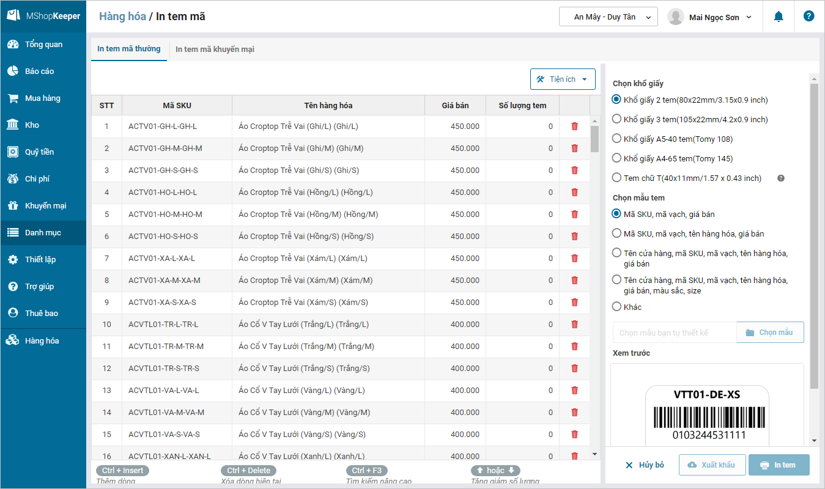Open Mai Ngọc Sơn account menu
This screenshot has width=825, height=489.
tap(710, 17)
